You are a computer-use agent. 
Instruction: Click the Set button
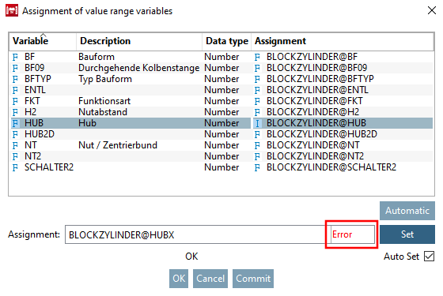[407, 234]
